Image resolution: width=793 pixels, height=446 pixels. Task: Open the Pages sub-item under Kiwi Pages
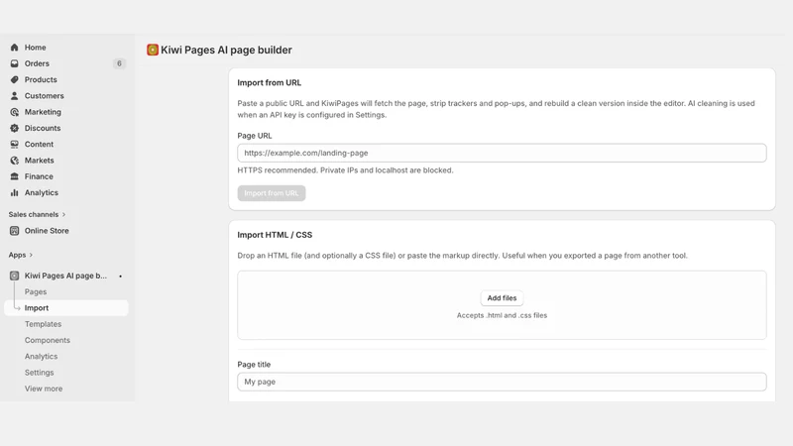coord(36,292)
